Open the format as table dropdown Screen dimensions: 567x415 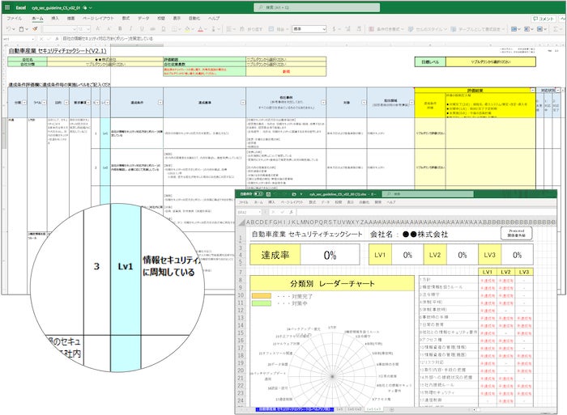click(x=478, y=29)
